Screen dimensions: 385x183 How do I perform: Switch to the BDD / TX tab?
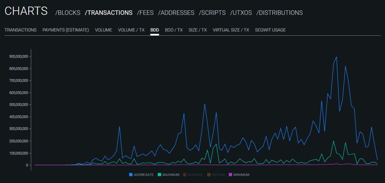[174, 30]
